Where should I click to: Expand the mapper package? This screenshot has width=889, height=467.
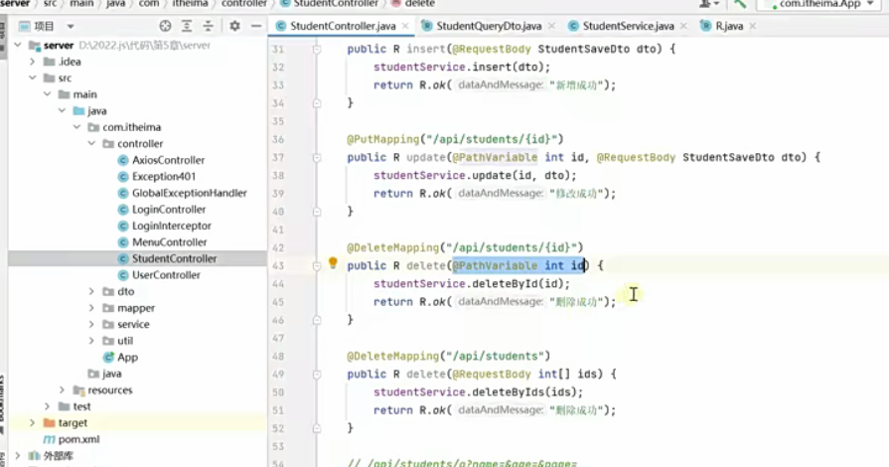point(91,308)
